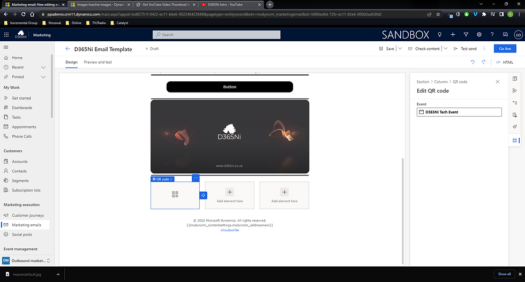Viewport: 525px width, 282px height.
Task: Open the Incremental Group bookmark folder
Action: pos(21,23)
